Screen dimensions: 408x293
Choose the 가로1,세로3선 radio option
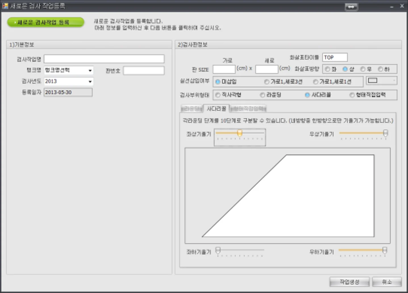[x=267, y=82]
